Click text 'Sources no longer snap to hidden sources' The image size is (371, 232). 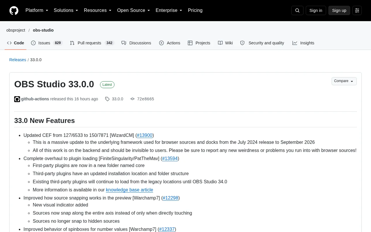[76, 221]
